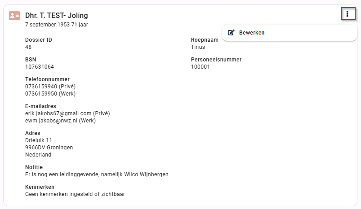Click the postal code 9966DV Groningen
This screenshot has height=209, width=361.
[49, 148]
